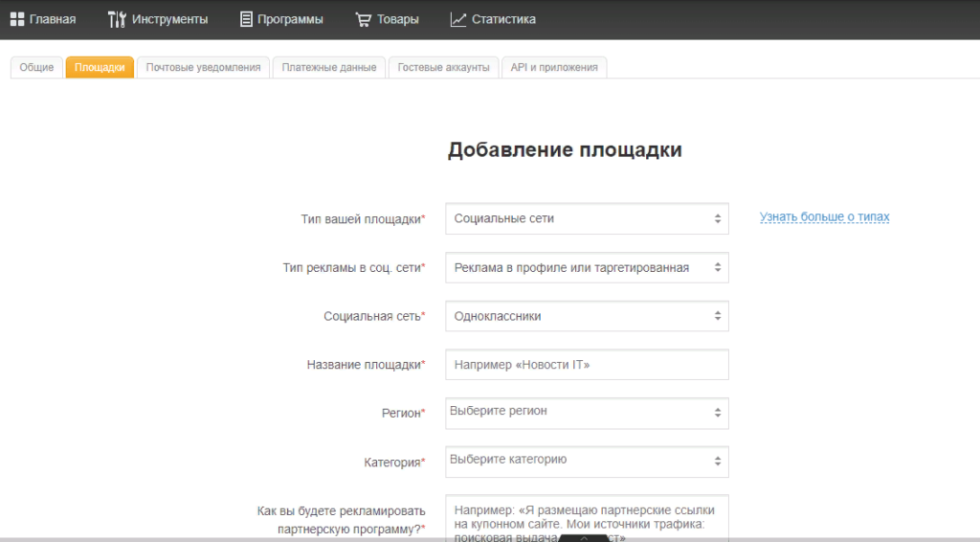Switch to API и приложения tab
Image resolution: width=980 pixels, height=542 pixels.
(554, 68)
